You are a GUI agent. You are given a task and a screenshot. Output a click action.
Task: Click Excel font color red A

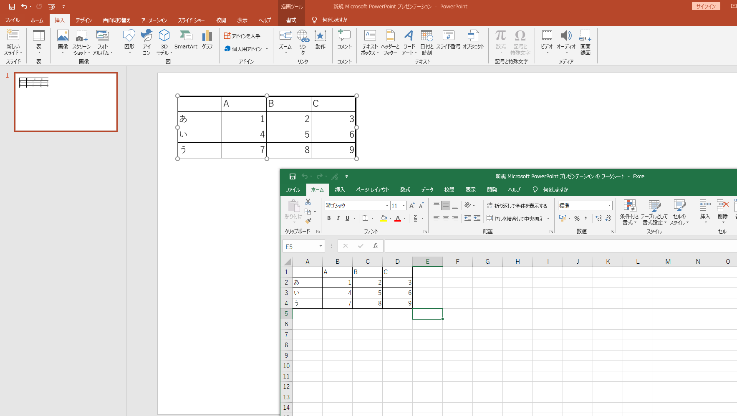tap(398, 218)
